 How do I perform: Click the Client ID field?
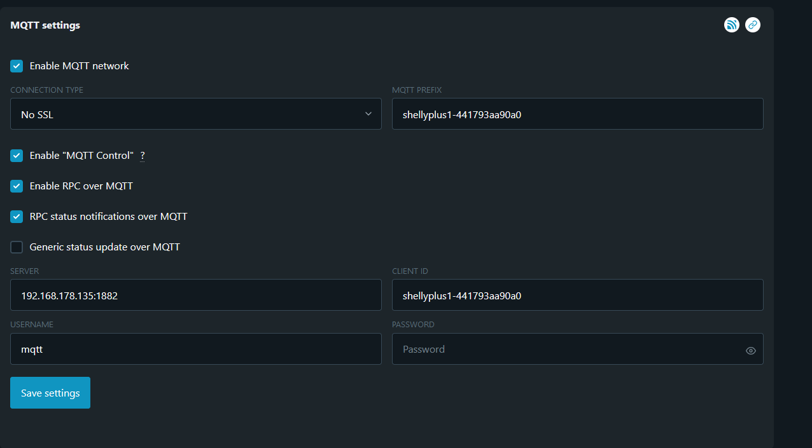pos(577,295)
